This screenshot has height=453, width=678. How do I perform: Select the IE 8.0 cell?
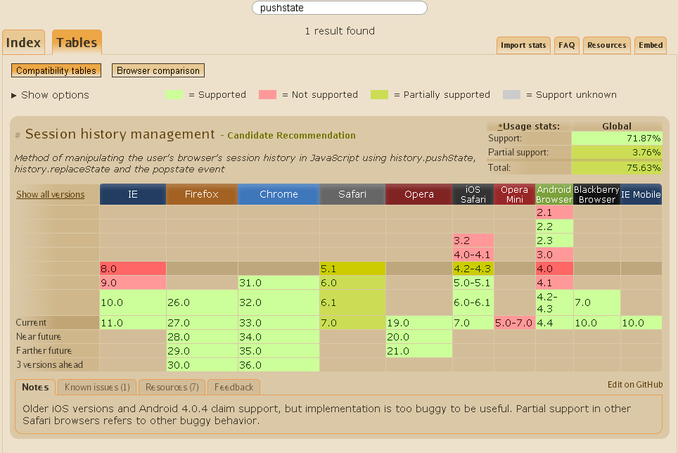click(x=133, y=269)
